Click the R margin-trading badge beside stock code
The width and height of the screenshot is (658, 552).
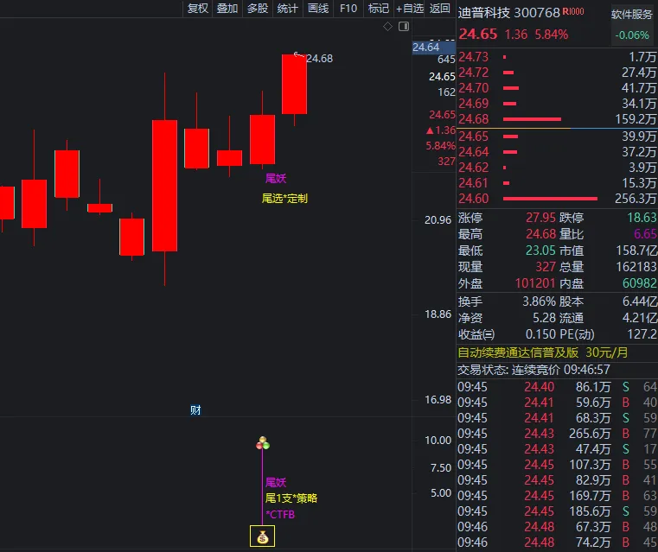click(572, 12)
